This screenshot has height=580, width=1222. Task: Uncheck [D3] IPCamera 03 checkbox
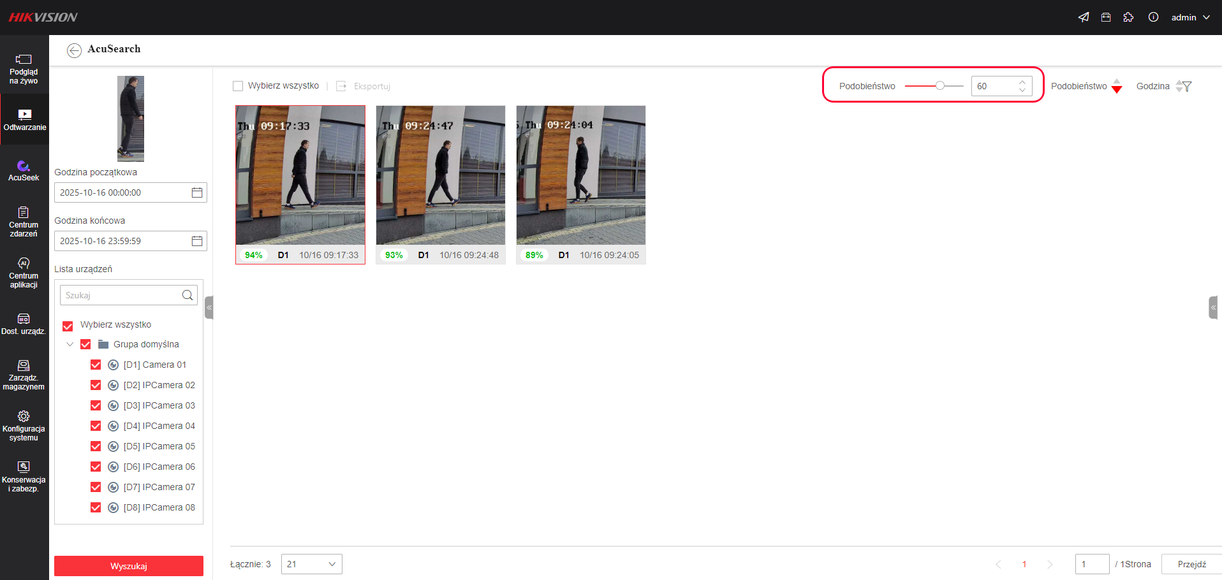pyautogui.click(x=96, y=405)
